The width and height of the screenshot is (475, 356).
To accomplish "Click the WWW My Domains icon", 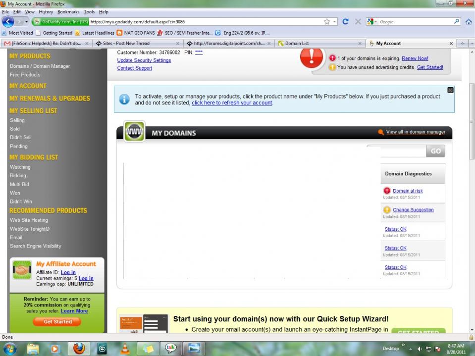I will point(134,131).
